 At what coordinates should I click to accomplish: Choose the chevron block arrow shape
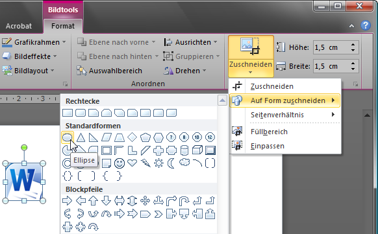pyautogui.click(x=158, y=214)
